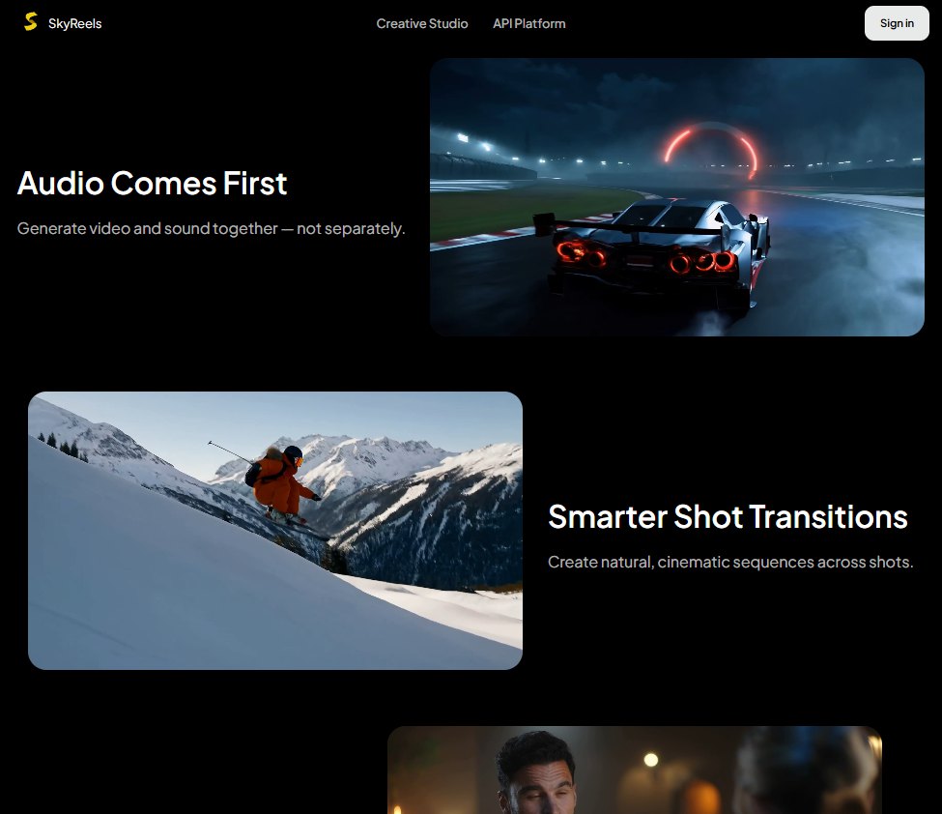Click the race car's glowing red tail lights
The image size is (942, 814).
pos(647,257)
